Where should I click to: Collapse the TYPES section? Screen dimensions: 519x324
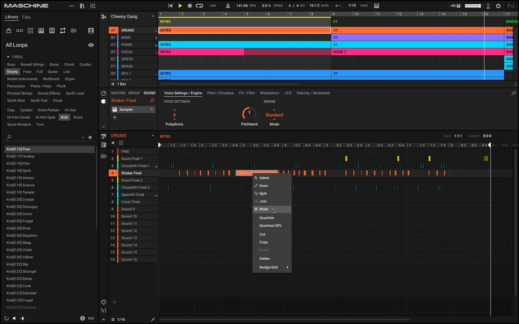(8, 57)
